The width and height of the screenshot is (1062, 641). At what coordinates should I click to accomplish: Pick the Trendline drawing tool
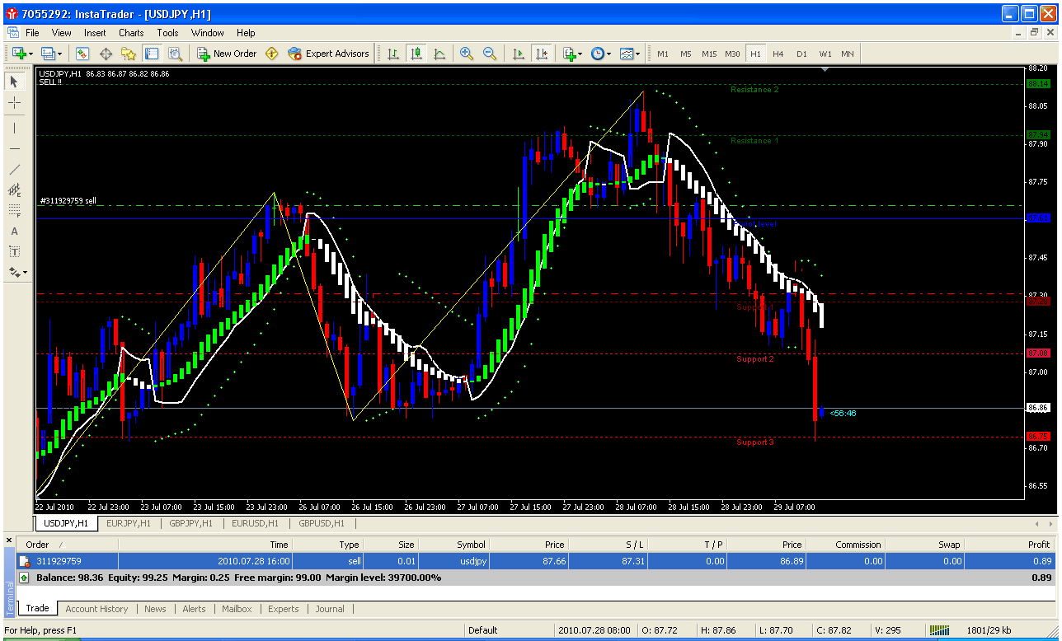(x=14, y=170)
